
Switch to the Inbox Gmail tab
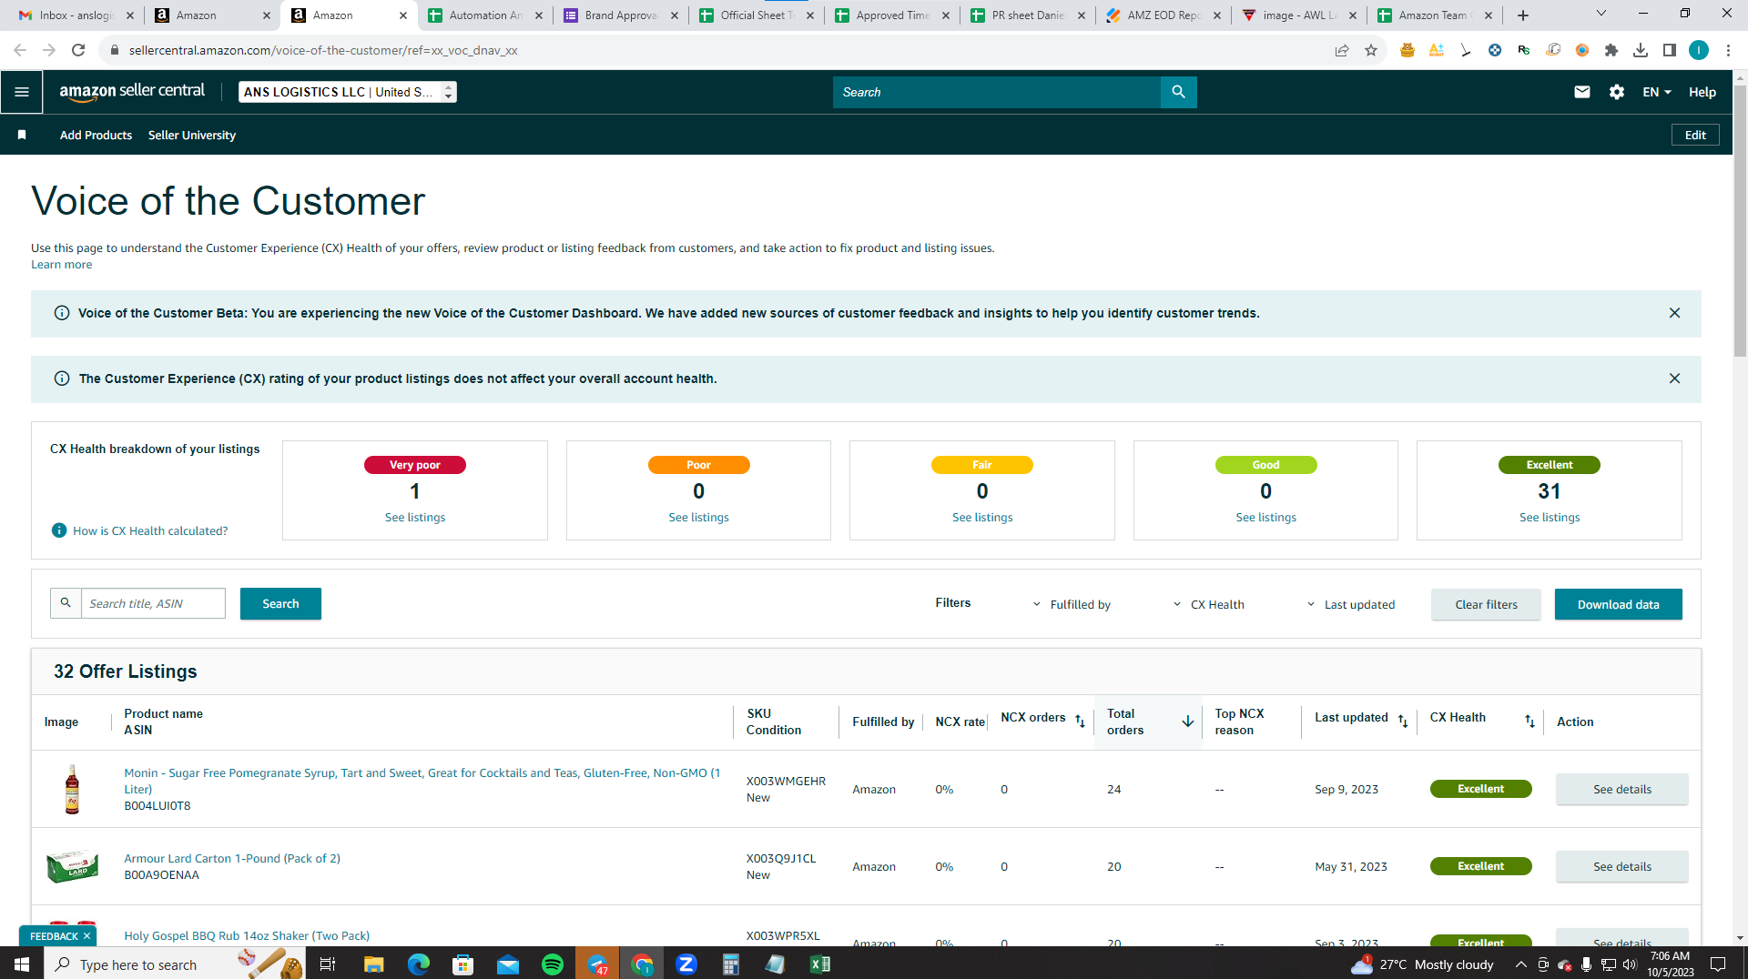tap(76, 15)
